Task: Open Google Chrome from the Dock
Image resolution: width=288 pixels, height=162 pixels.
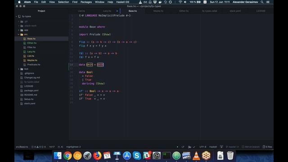Action: coord(67,156)
